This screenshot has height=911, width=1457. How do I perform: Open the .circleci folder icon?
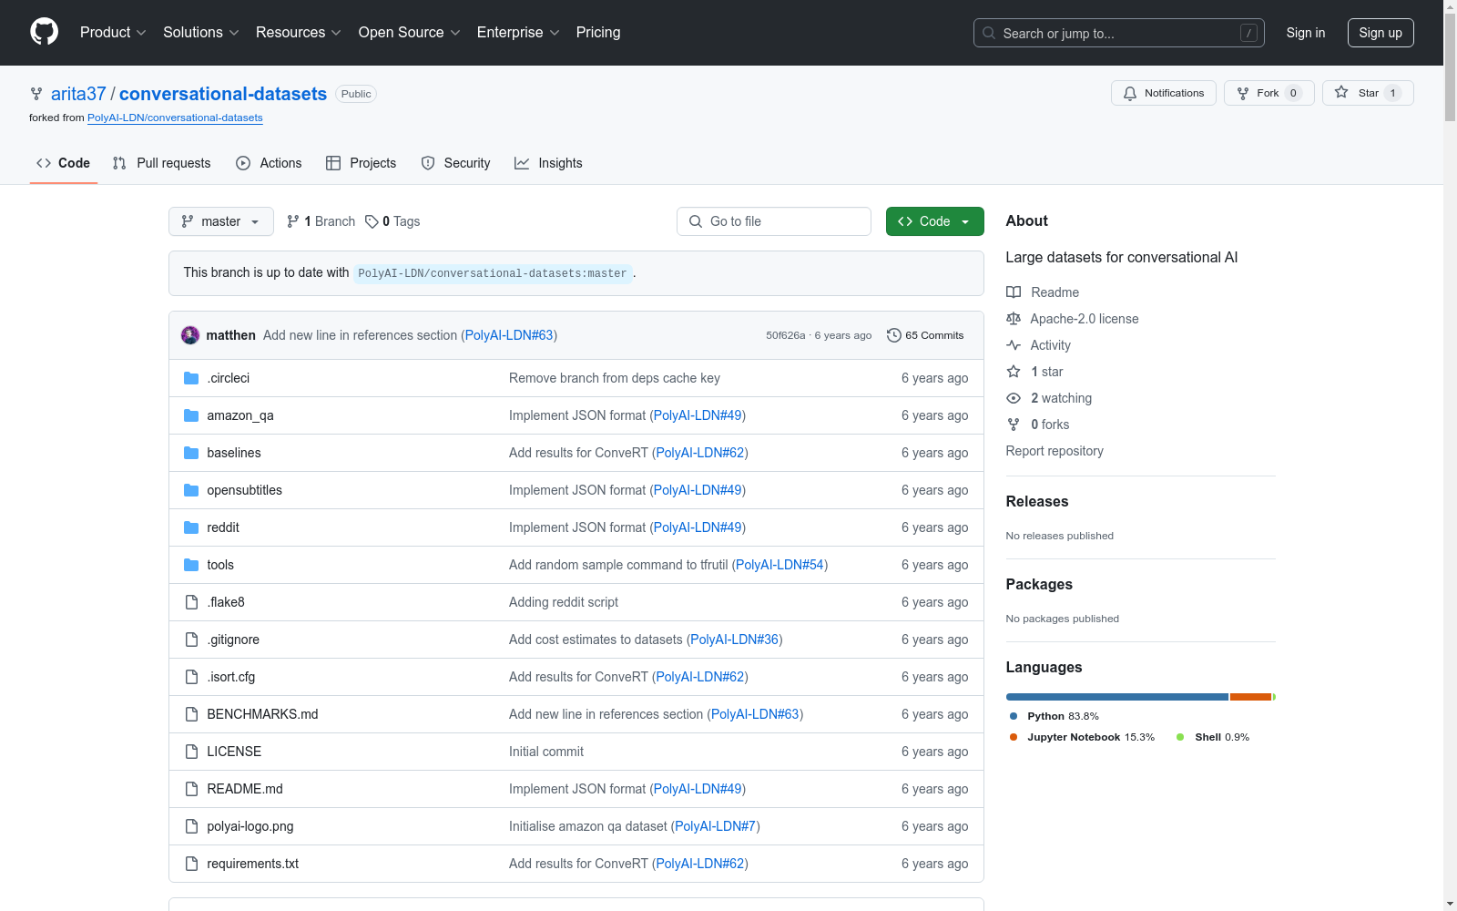pos(191,378)
